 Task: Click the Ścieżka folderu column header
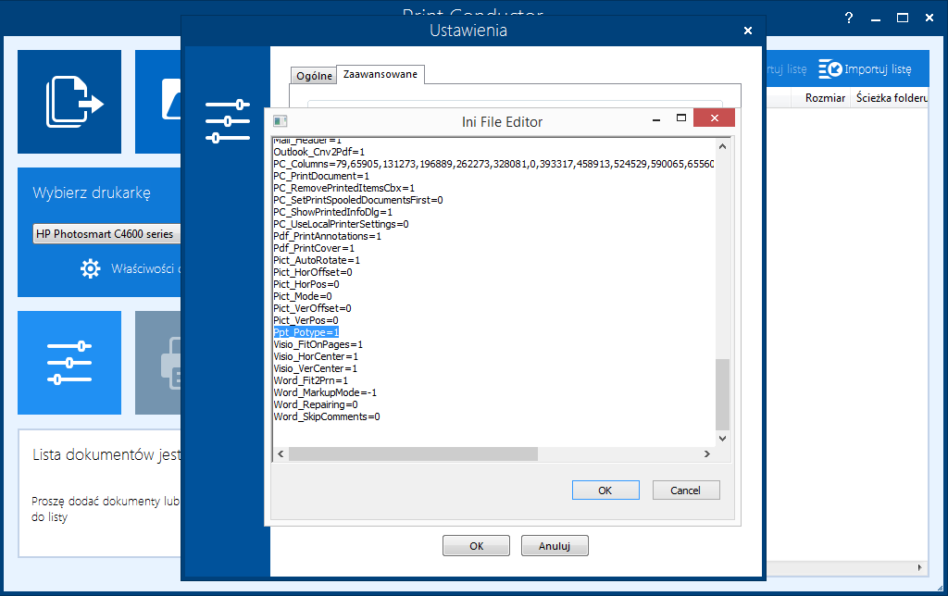[x=892, y=98]
